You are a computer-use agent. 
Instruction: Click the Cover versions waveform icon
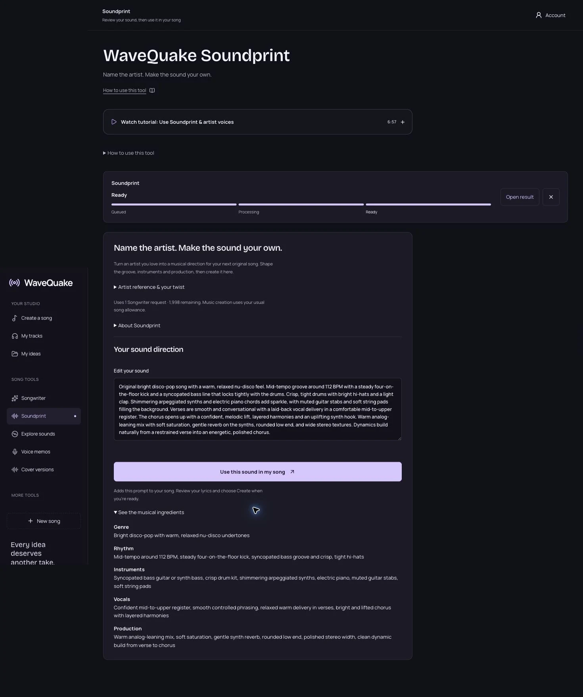coord(15,470)
